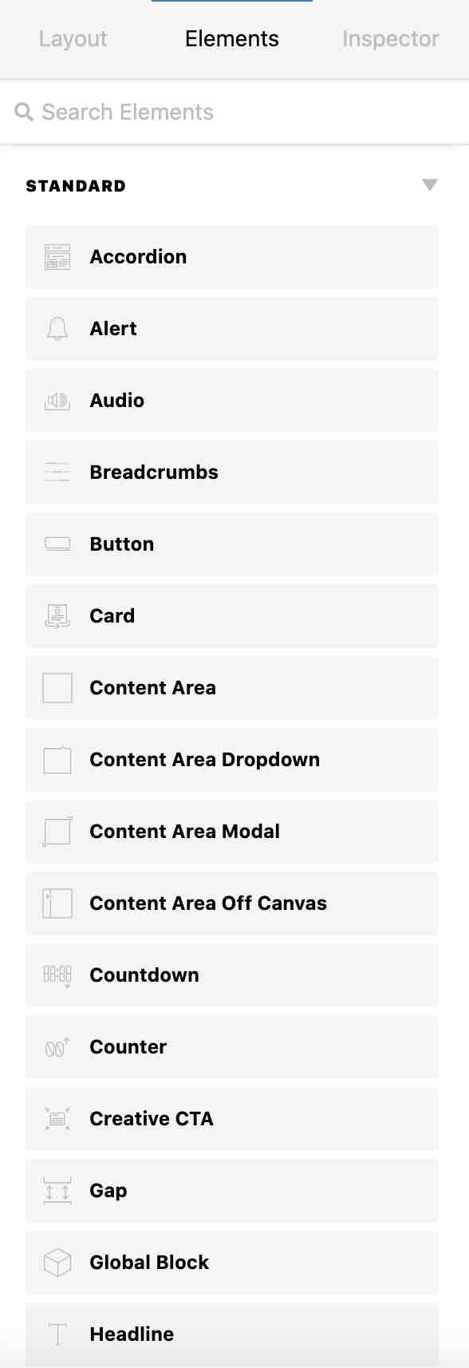Open the Content Area Dropdown element
This screenshot has width=469, height=1368.
tap(231, 759)
